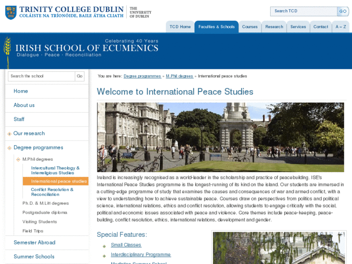The height and width of the screenshot is (264, 352).
Task: Click the Trinity campus panorama photo
Action: tap(220, 137)
